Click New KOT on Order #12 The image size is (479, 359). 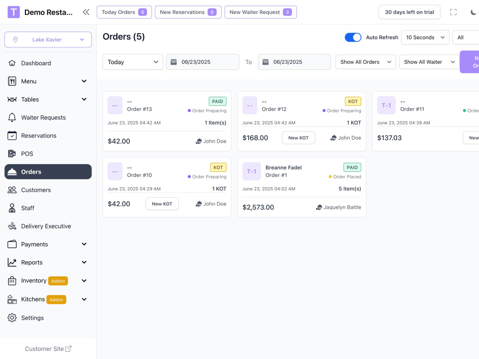pyautogui.click(x=298, y=138)
